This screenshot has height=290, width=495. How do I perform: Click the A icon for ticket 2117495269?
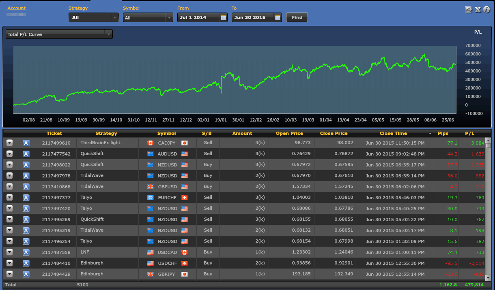pos(26,219)
